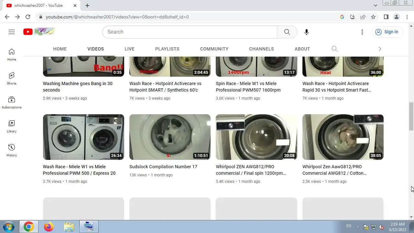Click the install app icon in address bar
The height and width of the screenshot is (233, 414).
[x=353, y=17]
